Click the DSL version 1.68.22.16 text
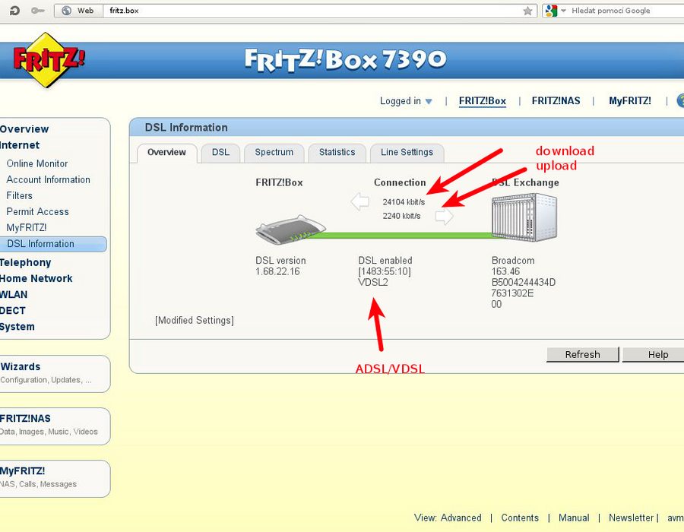The image size is (684, 532). click(x=280, y=266)
